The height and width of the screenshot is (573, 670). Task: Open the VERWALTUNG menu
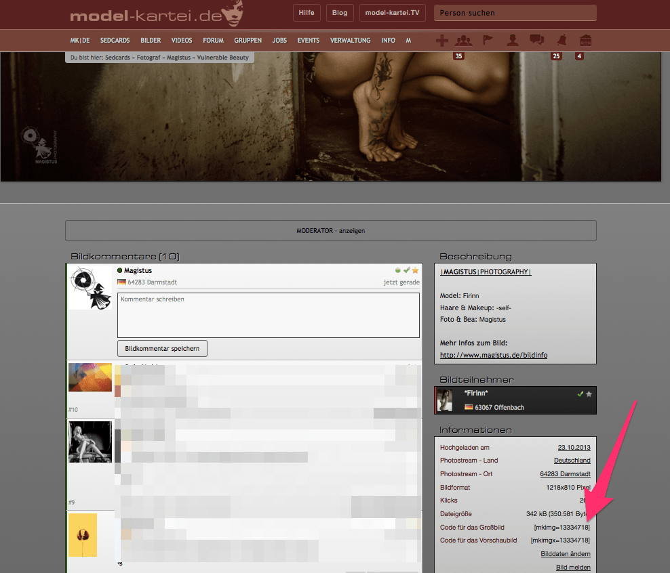pyautogui.click(x=350, y=41)
